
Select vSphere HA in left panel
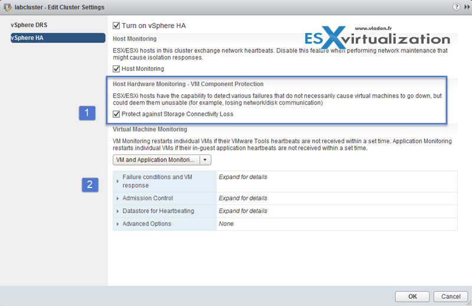58,38
